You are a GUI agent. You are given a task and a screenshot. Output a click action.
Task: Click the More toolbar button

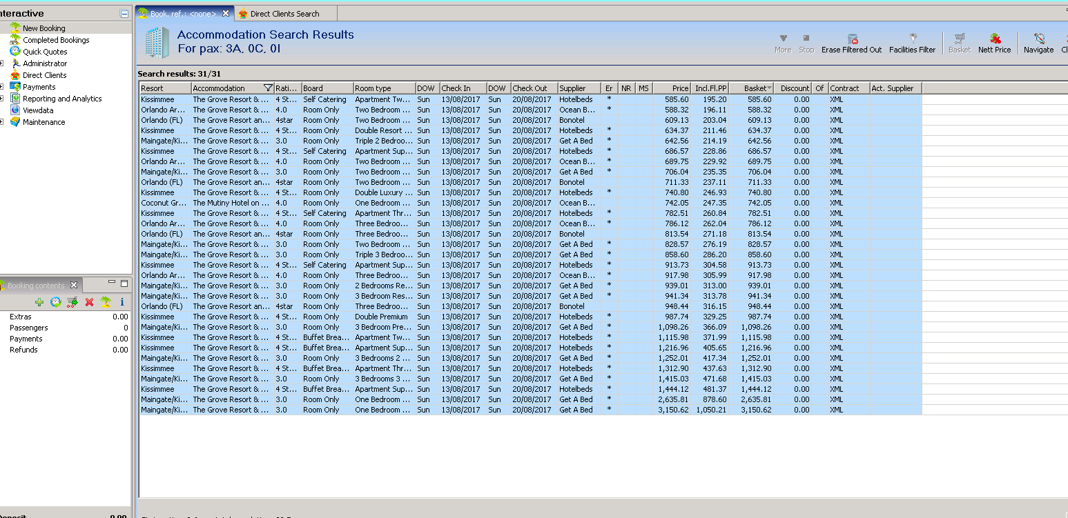(x=783, y=43)
